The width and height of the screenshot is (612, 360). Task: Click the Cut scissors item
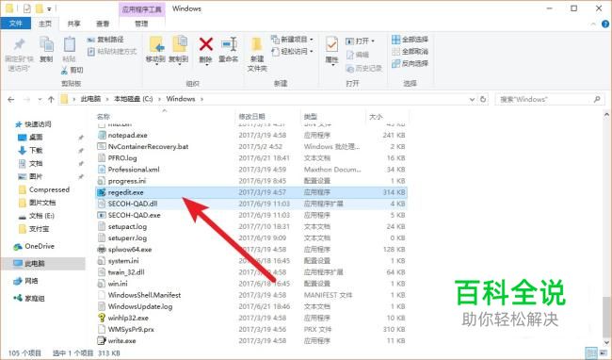(72, 71)
